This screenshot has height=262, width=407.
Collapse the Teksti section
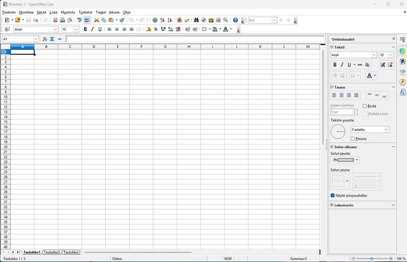pyautogui.click(x=332, y=47)
